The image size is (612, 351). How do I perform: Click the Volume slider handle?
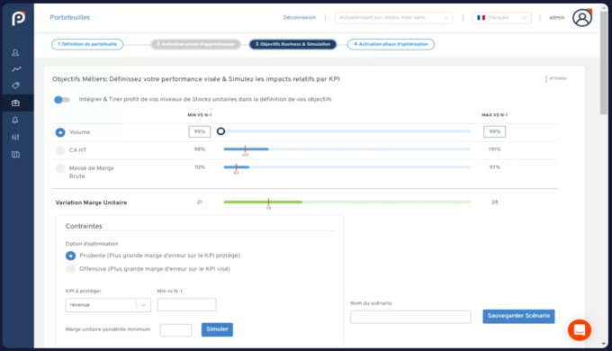click(220, 131)
